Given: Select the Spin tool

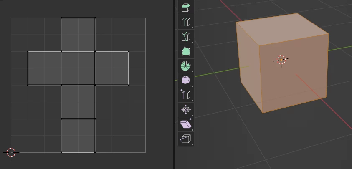Looking at the screenshot, I should (x=186, y=66).
